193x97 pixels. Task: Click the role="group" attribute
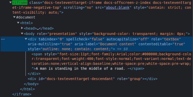130,79
